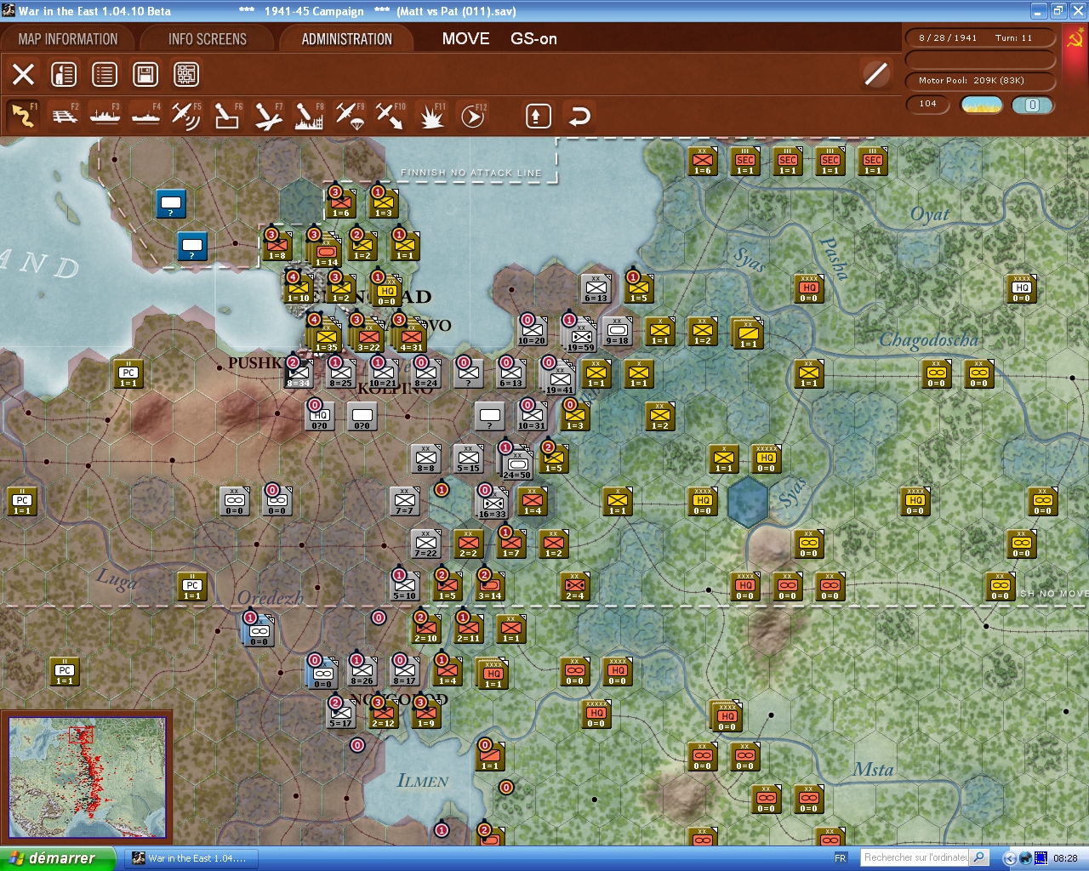Select the F7 bomb airfield mode icon
Viewport: 1089px width, 871px height.
tap(268, 116)
